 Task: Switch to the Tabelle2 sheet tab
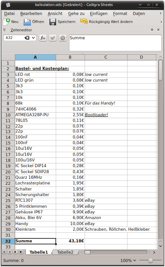[x=65, y=252]
